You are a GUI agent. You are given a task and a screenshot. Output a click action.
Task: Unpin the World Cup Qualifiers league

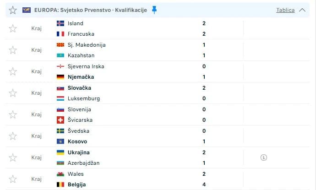point(154,10)
